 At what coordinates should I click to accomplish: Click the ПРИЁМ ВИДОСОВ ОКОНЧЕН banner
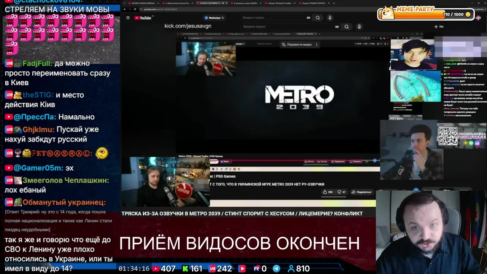coord(239,243)
